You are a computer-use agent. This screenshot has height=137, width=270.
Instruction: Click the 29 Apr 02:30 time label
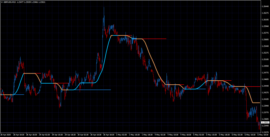coord(45,134)
